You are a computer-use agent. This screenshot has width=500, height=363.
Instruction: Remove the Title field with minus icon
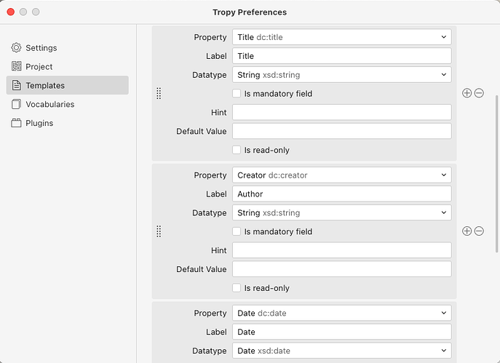pyautogui.click(x=479, y=93)
